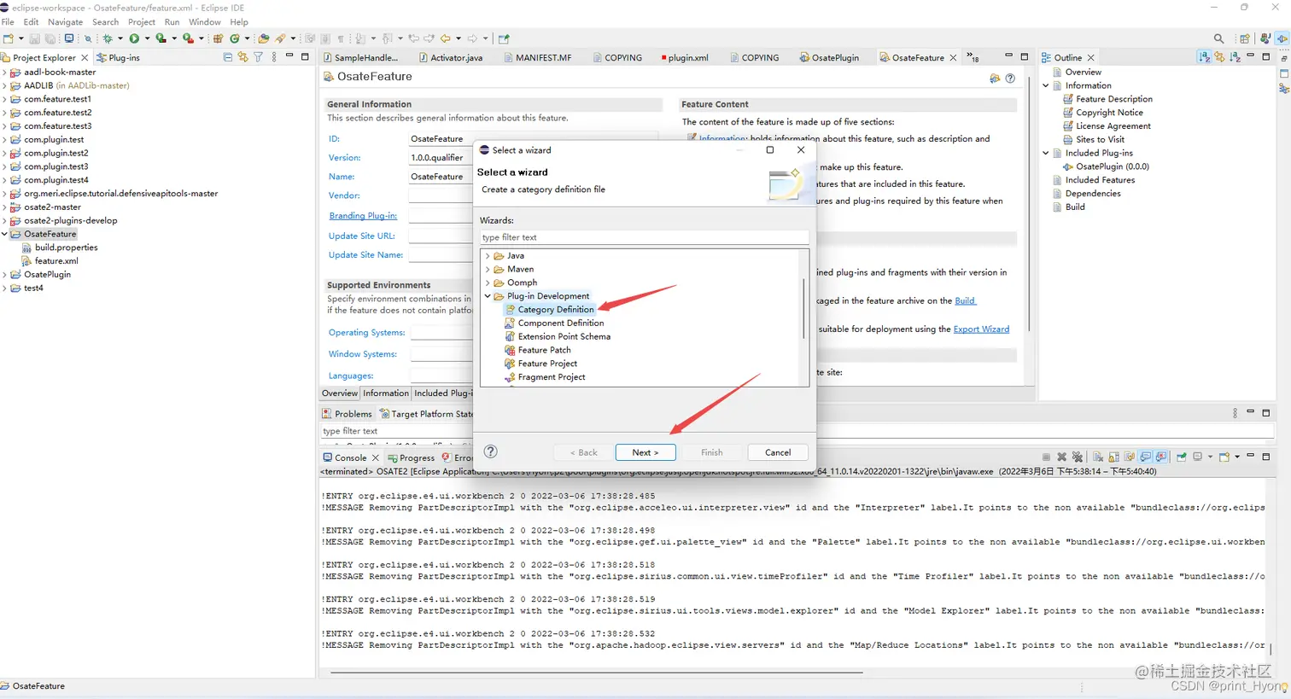Screen dimensions: 1291x699
Task: Click the Cancel button in wizard
Action: pyautogui.click(x=777, y=452)
